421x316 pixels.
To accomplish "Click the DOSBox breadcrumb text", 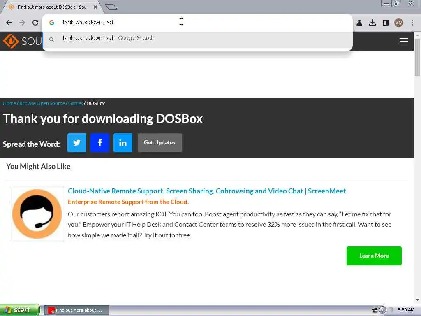I will (x=95, y=103).
